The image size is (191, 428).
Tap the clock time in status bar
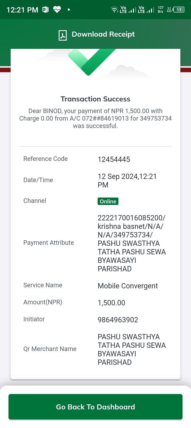click(x=22, y=10)
